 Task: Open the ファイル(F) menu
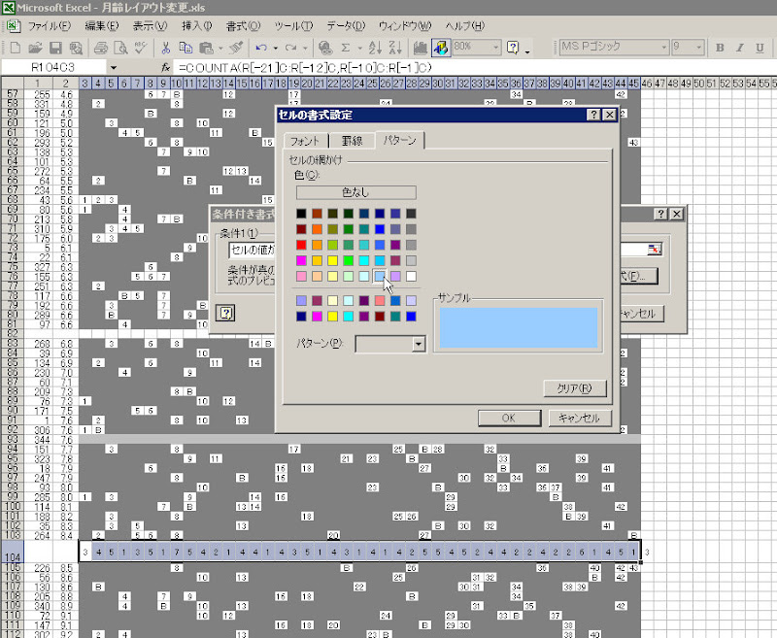coord(50,26)
